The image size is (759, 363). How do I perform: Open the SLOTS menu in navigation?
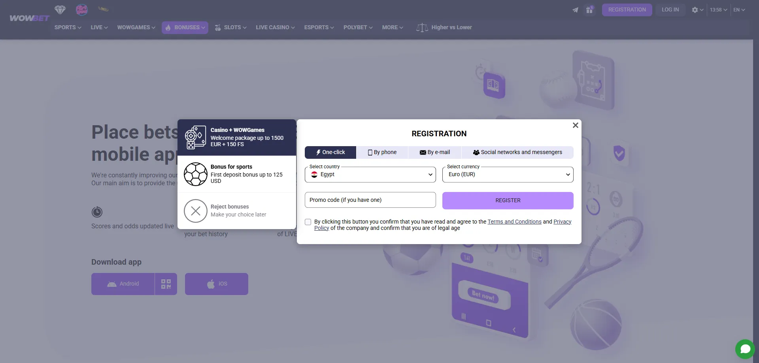[231, 28]
